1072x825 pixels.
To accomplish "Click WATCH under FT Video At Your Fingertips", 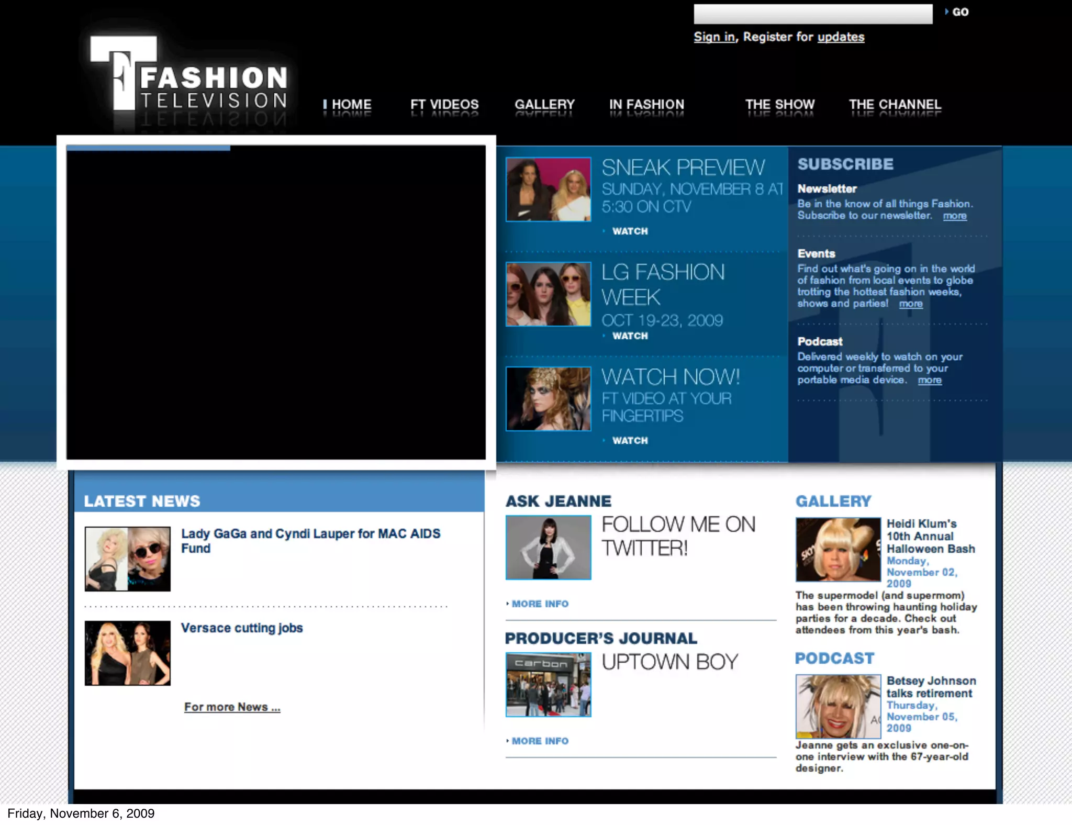I will click(x=630, y=440).
